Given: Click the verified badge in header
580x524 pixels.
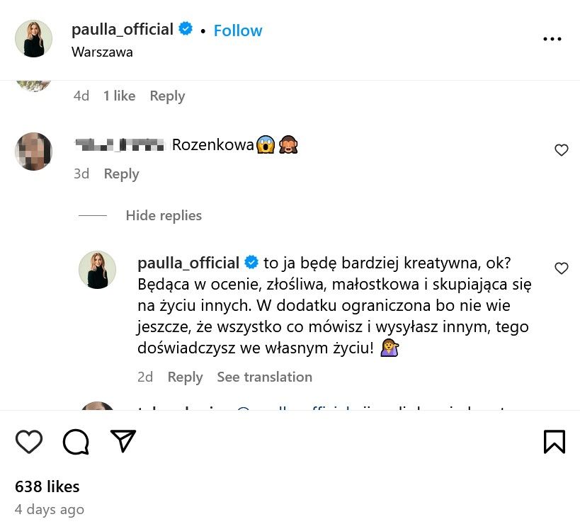Looking at the screenshot, I should pyautogui.click(x=186, y=30).
